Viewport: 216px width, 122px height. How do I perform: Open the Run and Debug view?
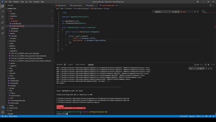[3, 22]
